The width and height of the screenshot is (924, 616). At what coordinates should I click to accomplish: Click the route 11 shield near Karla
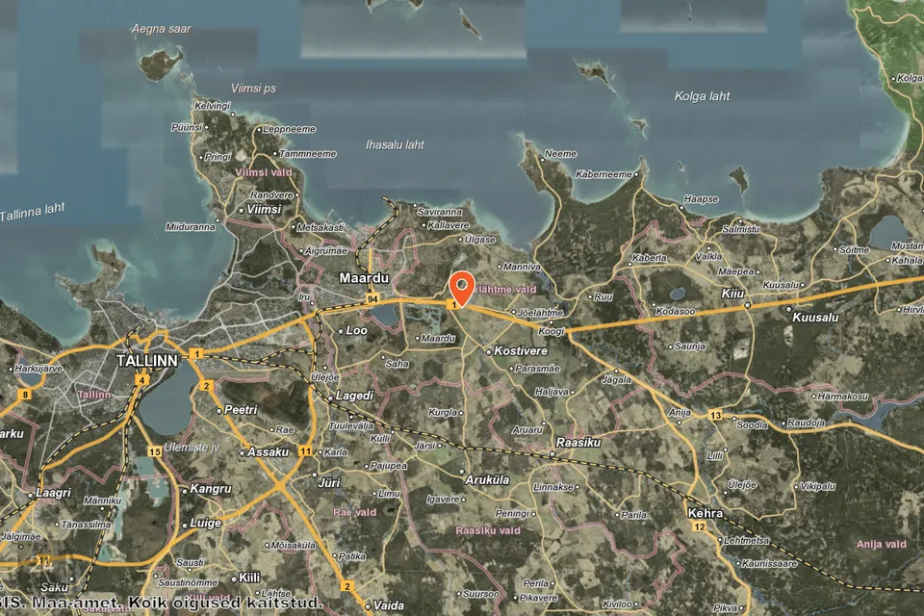(x=305, y=451)
